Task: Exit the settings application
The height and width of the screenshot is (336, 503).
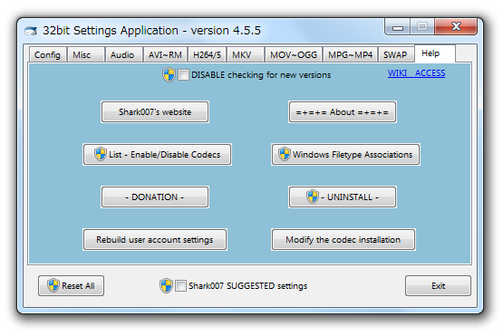Action: pyautogui.click(x=438, y=285)
